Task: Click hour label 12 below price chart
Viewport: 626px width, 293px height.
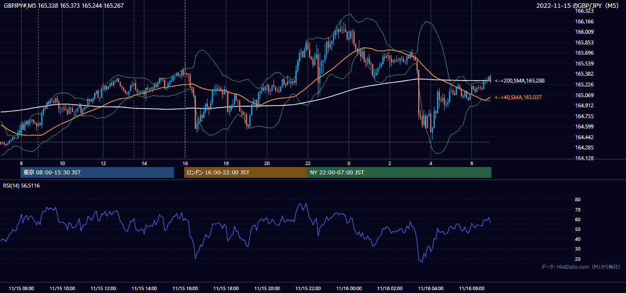Action: (103, 163)
